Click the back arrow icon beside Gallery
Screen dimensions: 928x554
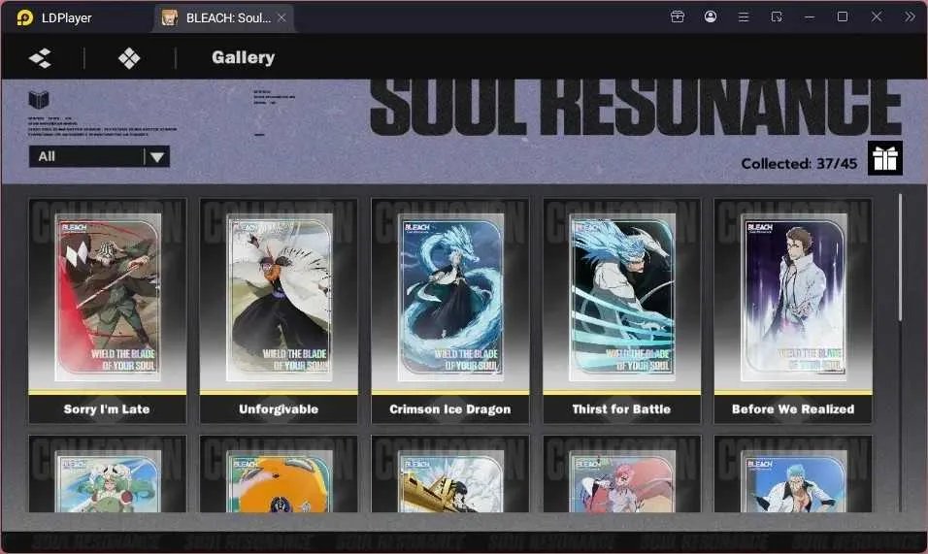click(x=40, y=58)
